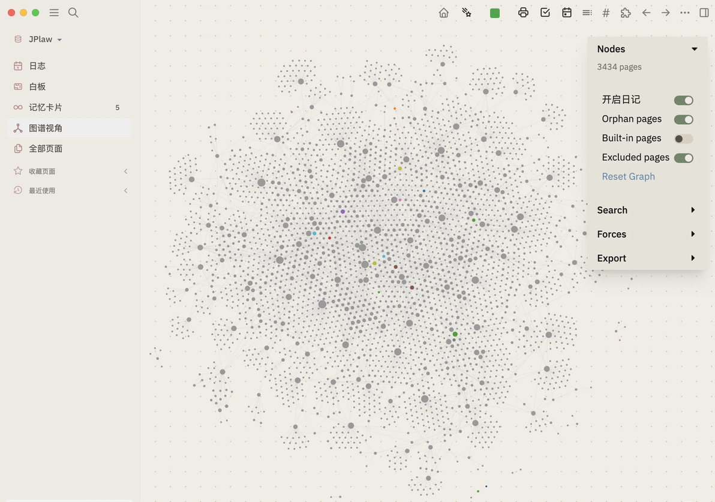Click the orange node in the graph
Viewport: 715px width, 502px height.
point(395,109)
